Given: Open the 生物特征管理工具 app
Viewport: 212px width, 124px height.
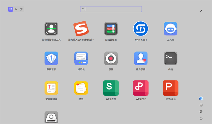Looking at the screenshot, I should pos(51,29).
